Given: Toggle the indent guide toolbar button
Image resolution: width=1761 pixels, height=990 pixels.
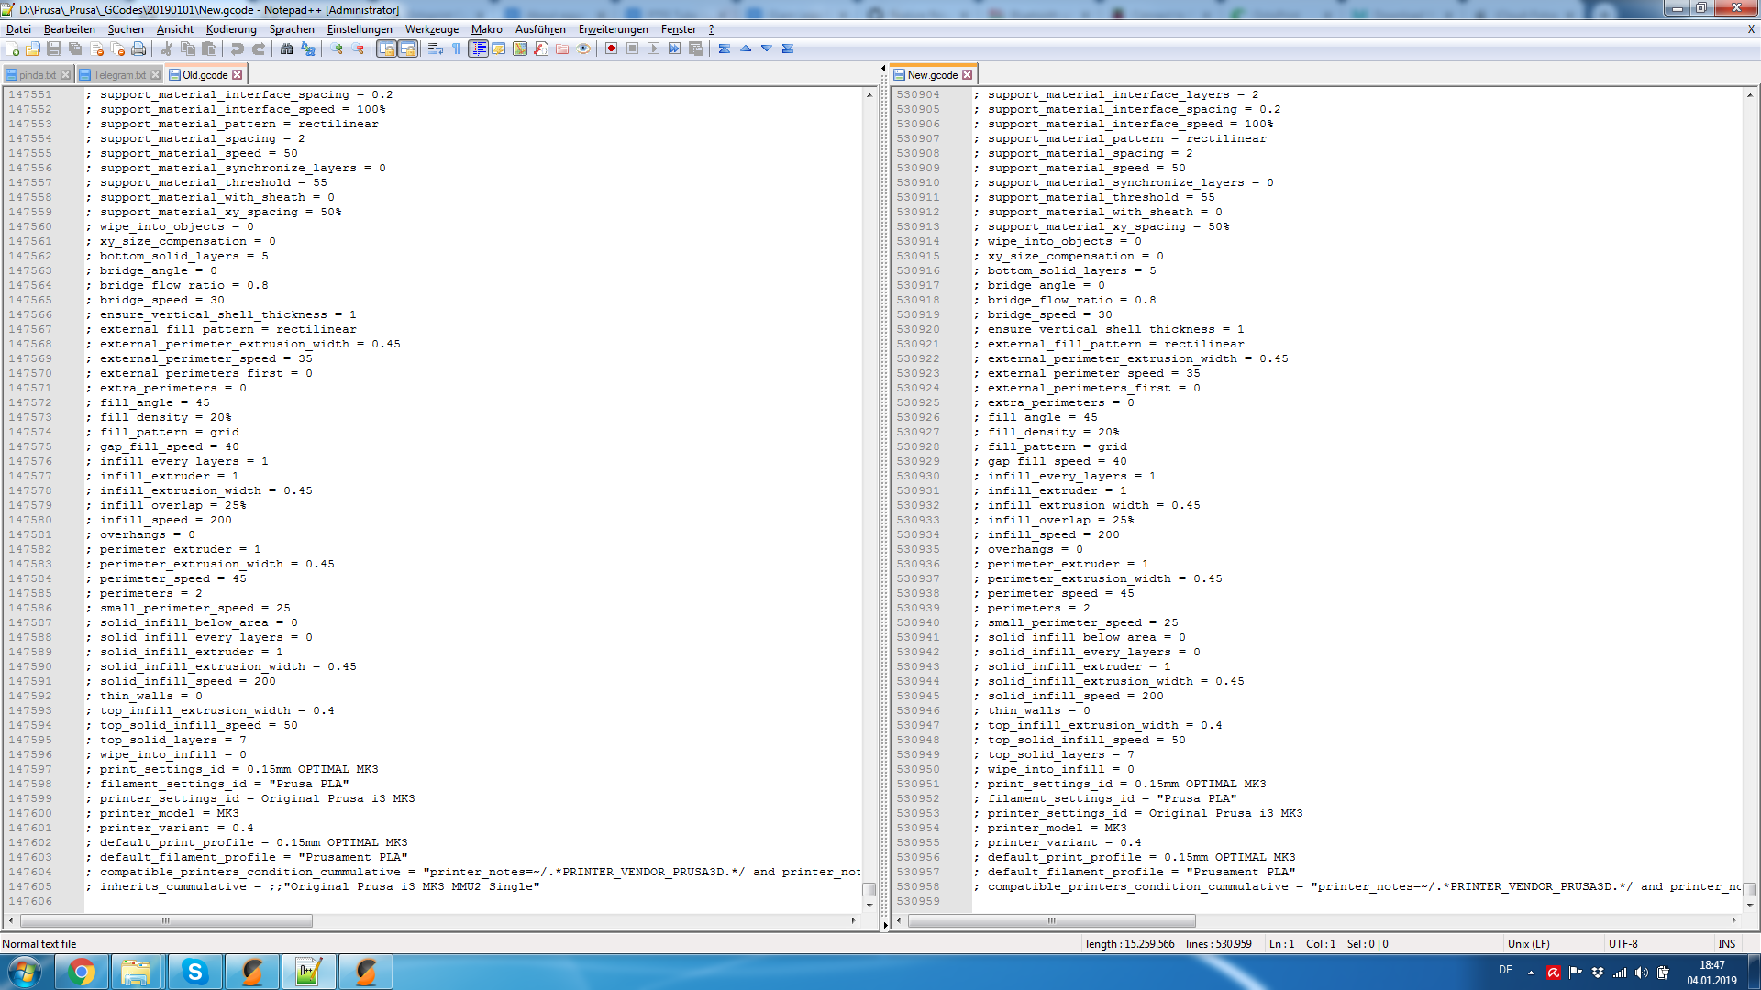Looking at the screenshot, I should pos(478,49).
